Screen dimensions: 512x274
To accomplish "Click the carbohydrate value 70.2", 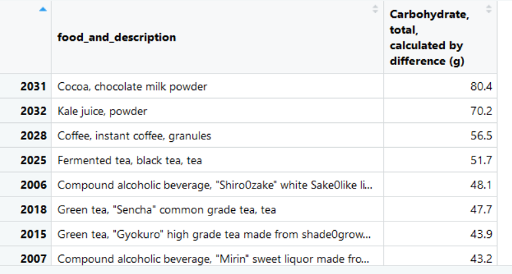I will point(481,111).
